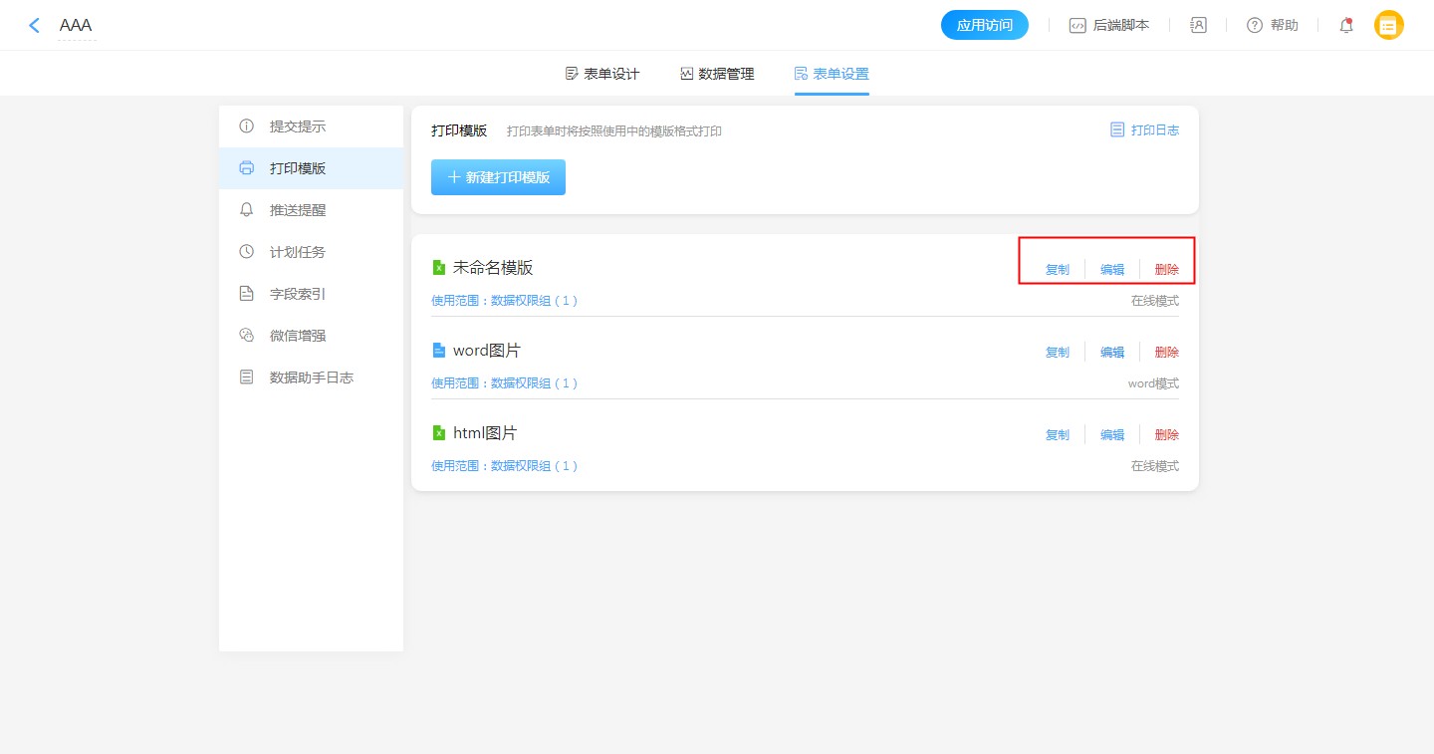Click the Word document icon beside word图片
Screen dimensions: 1434x754
point(438,351)
